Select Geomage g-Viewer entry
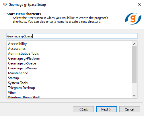This screenshot has width=144, height=116. point(23,68)
